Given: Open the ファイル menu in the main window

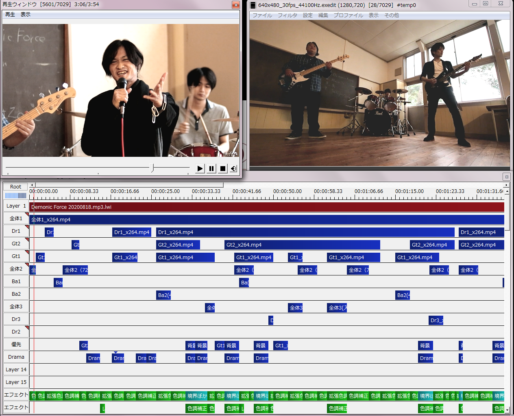Looking at the screenshot, I should pyautogui.click(x=262, y=15).
